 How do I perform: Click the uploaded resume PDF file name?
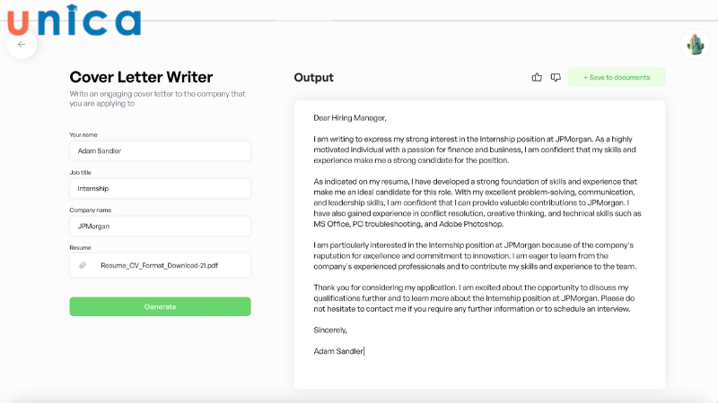click(159, 265)
